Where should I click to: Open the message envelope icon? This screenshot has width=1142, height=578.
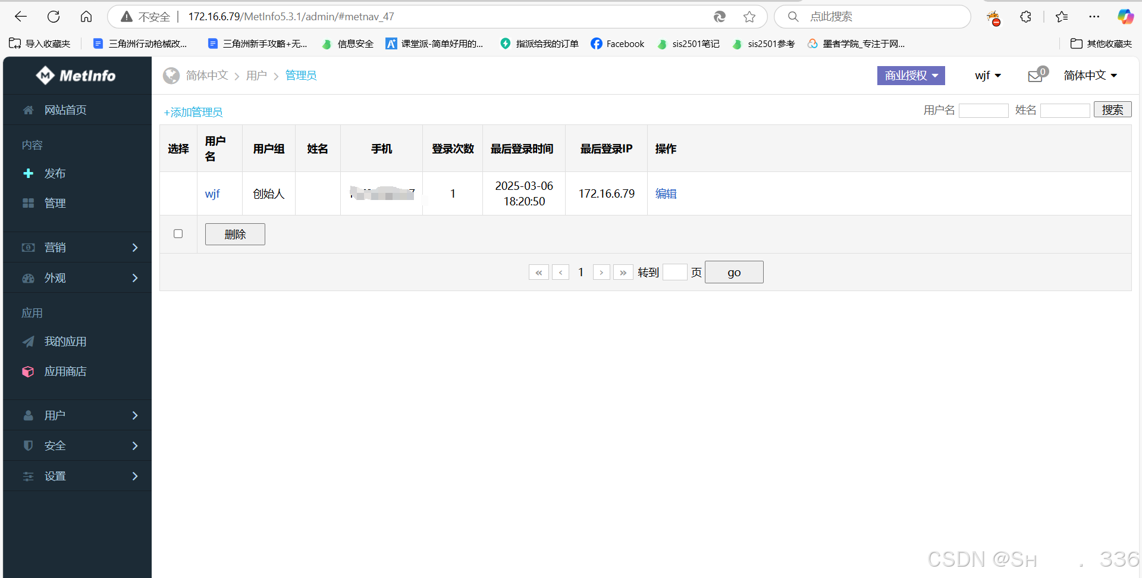[x=1035, y=76]
